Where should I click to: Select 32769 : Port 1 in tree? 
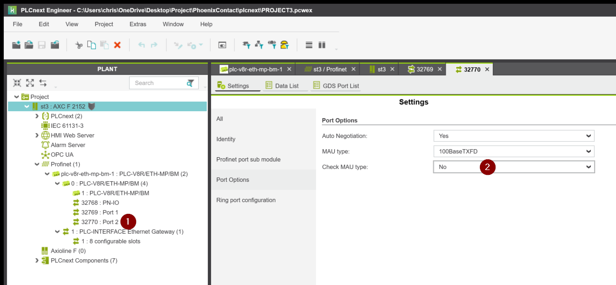[x=99, y=212]
